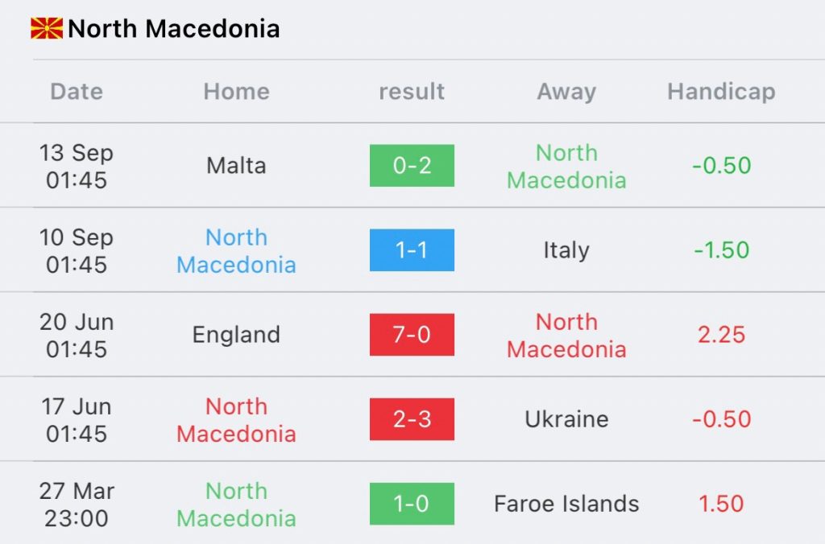Click the 13 Sep 01:45 match date
The width and height of the screenshot is (825, 544).
pyautogui.click(x=77, y=166)
